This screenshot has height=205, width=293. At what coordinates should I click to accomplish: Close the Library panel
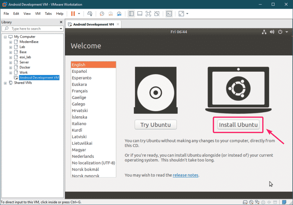(x=61, y=22)
